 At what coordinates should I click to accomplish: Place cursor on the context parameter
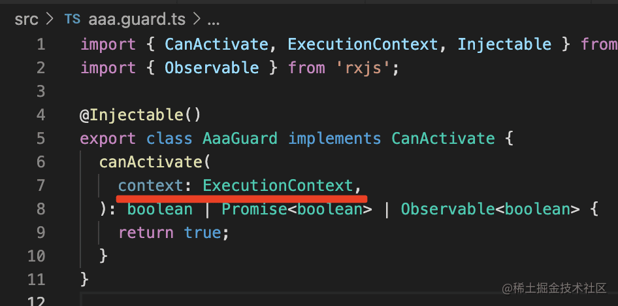(x=150, y=186)
